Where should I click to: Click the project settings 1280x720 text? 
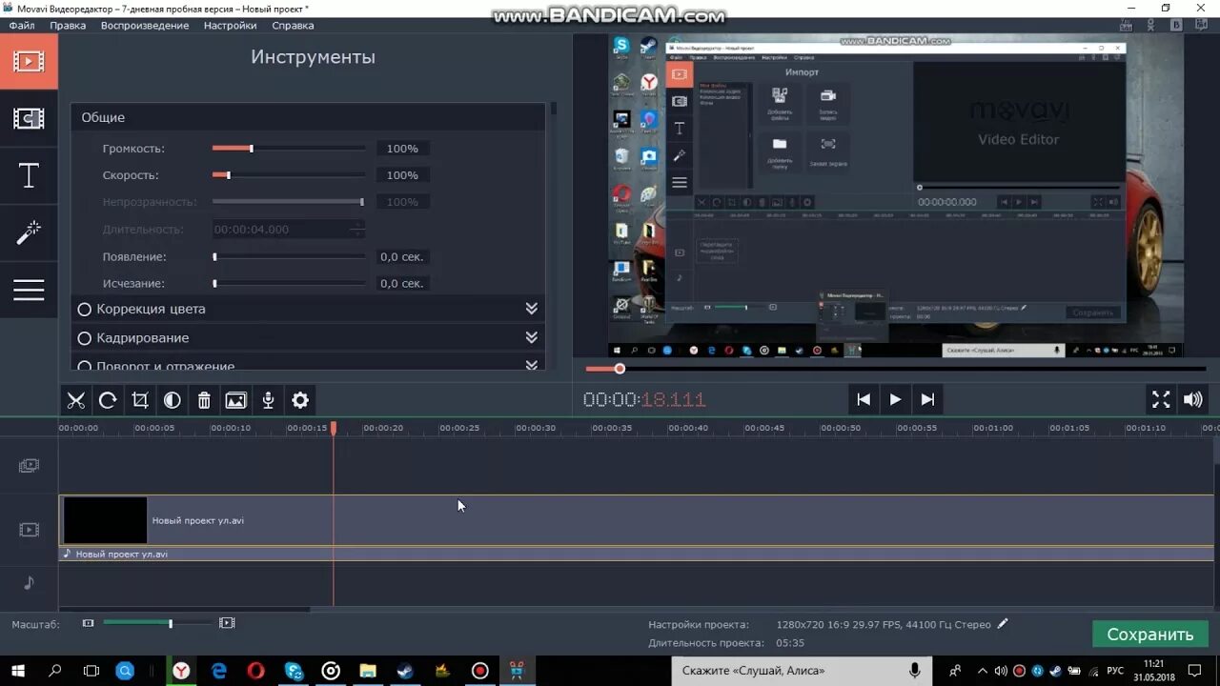click(883, 625)
